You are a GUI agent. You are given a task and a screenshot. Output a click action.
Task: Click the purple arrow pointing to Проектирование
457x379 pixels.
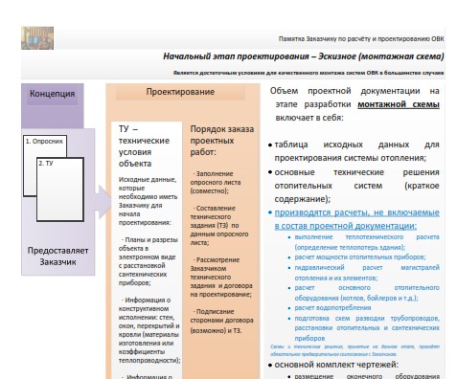pyautogui.click(x=103, y=202)
